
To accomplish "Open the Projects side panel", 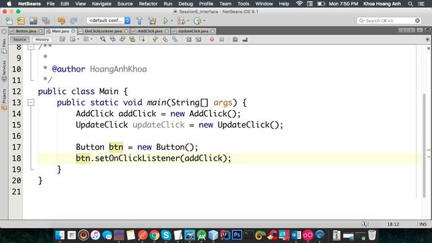I will [4, 99].
